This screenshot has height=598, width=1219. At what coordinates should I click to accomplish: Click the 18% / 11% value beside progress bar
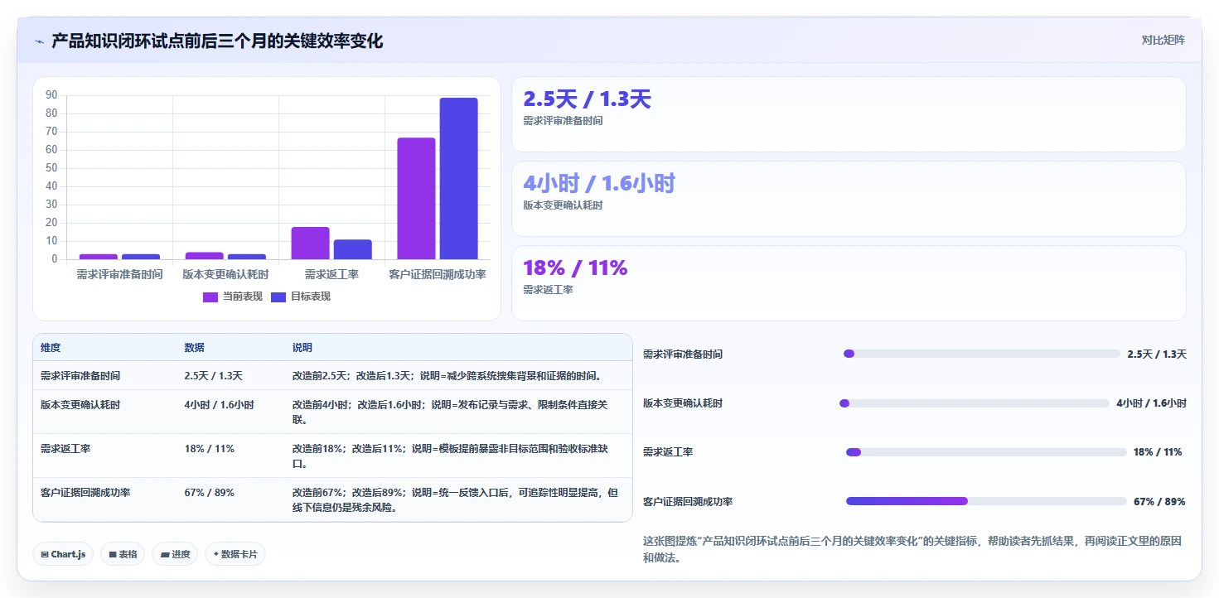(x=1158, y=452)
